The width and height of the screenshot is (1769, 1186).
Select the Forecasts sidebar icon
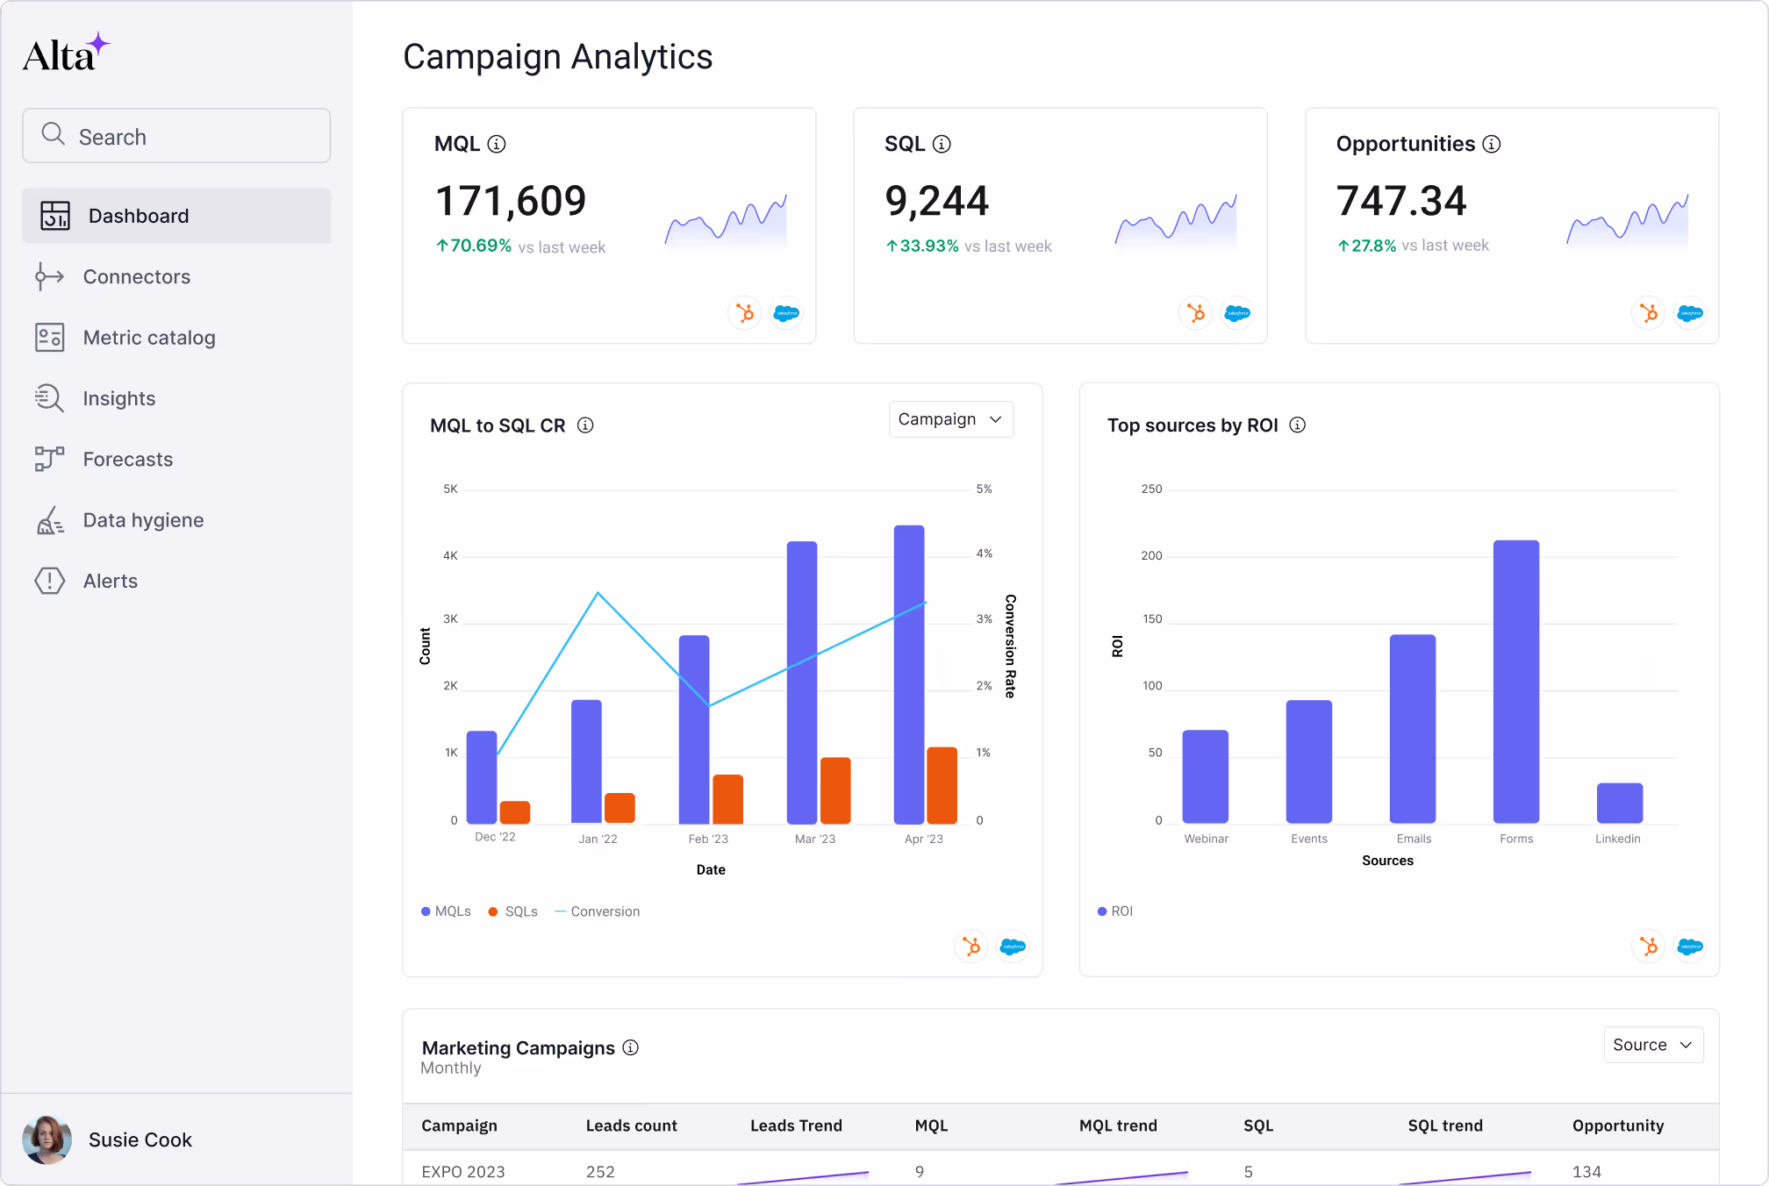click(50, 459)
